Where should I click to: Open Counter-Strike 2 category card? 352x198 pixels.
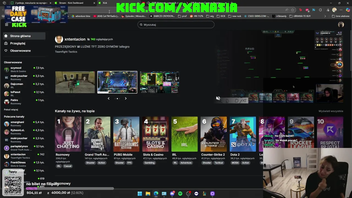214,134
